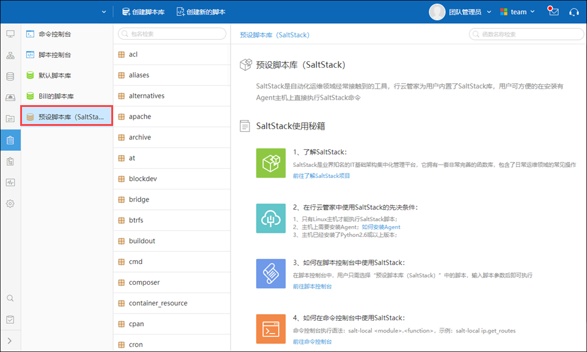Open the activity monitoring waveform sidebar icon

10,182
